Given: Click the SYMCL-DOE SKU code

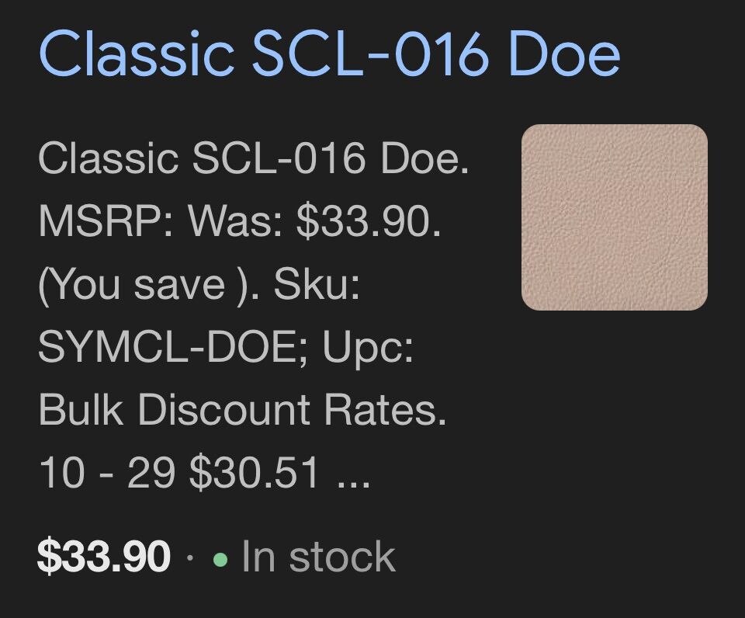Looking at the screenshot, I should [x=173, y=348].
